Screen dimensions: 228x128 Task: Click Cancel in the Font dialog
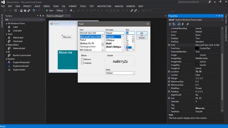(x=142, y=38)
